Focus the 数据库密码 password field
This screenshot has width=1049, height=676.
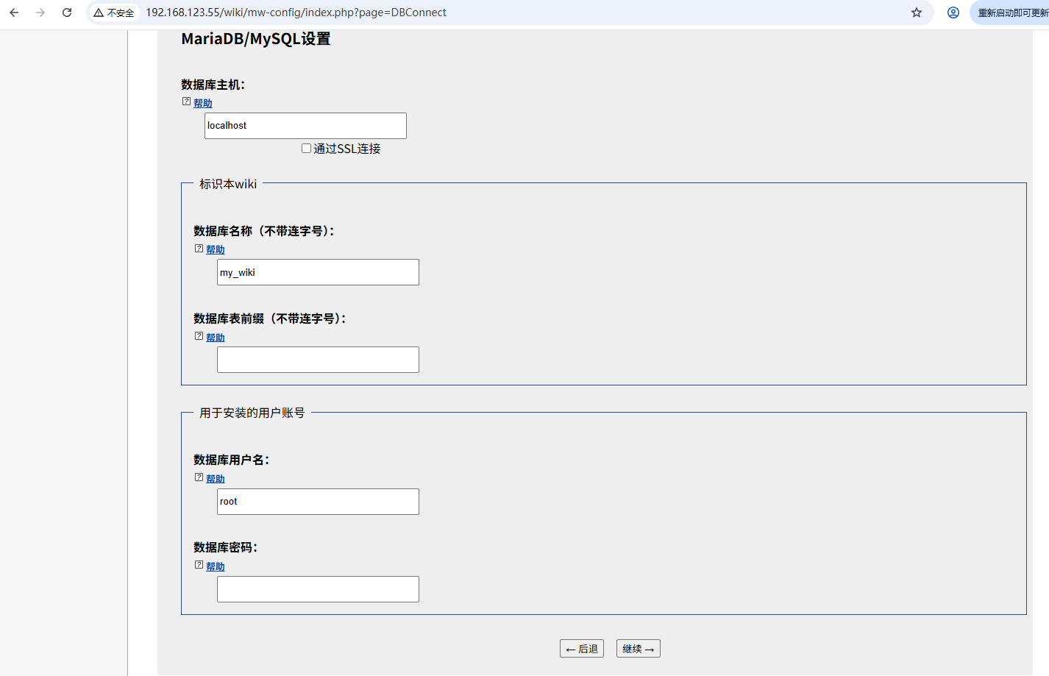click(318, 589)
